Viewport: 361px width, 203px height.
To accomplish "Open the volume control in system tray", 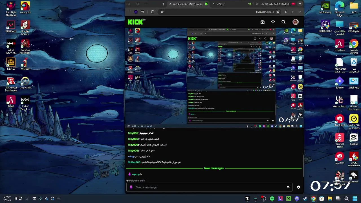I will pos(16,199).
